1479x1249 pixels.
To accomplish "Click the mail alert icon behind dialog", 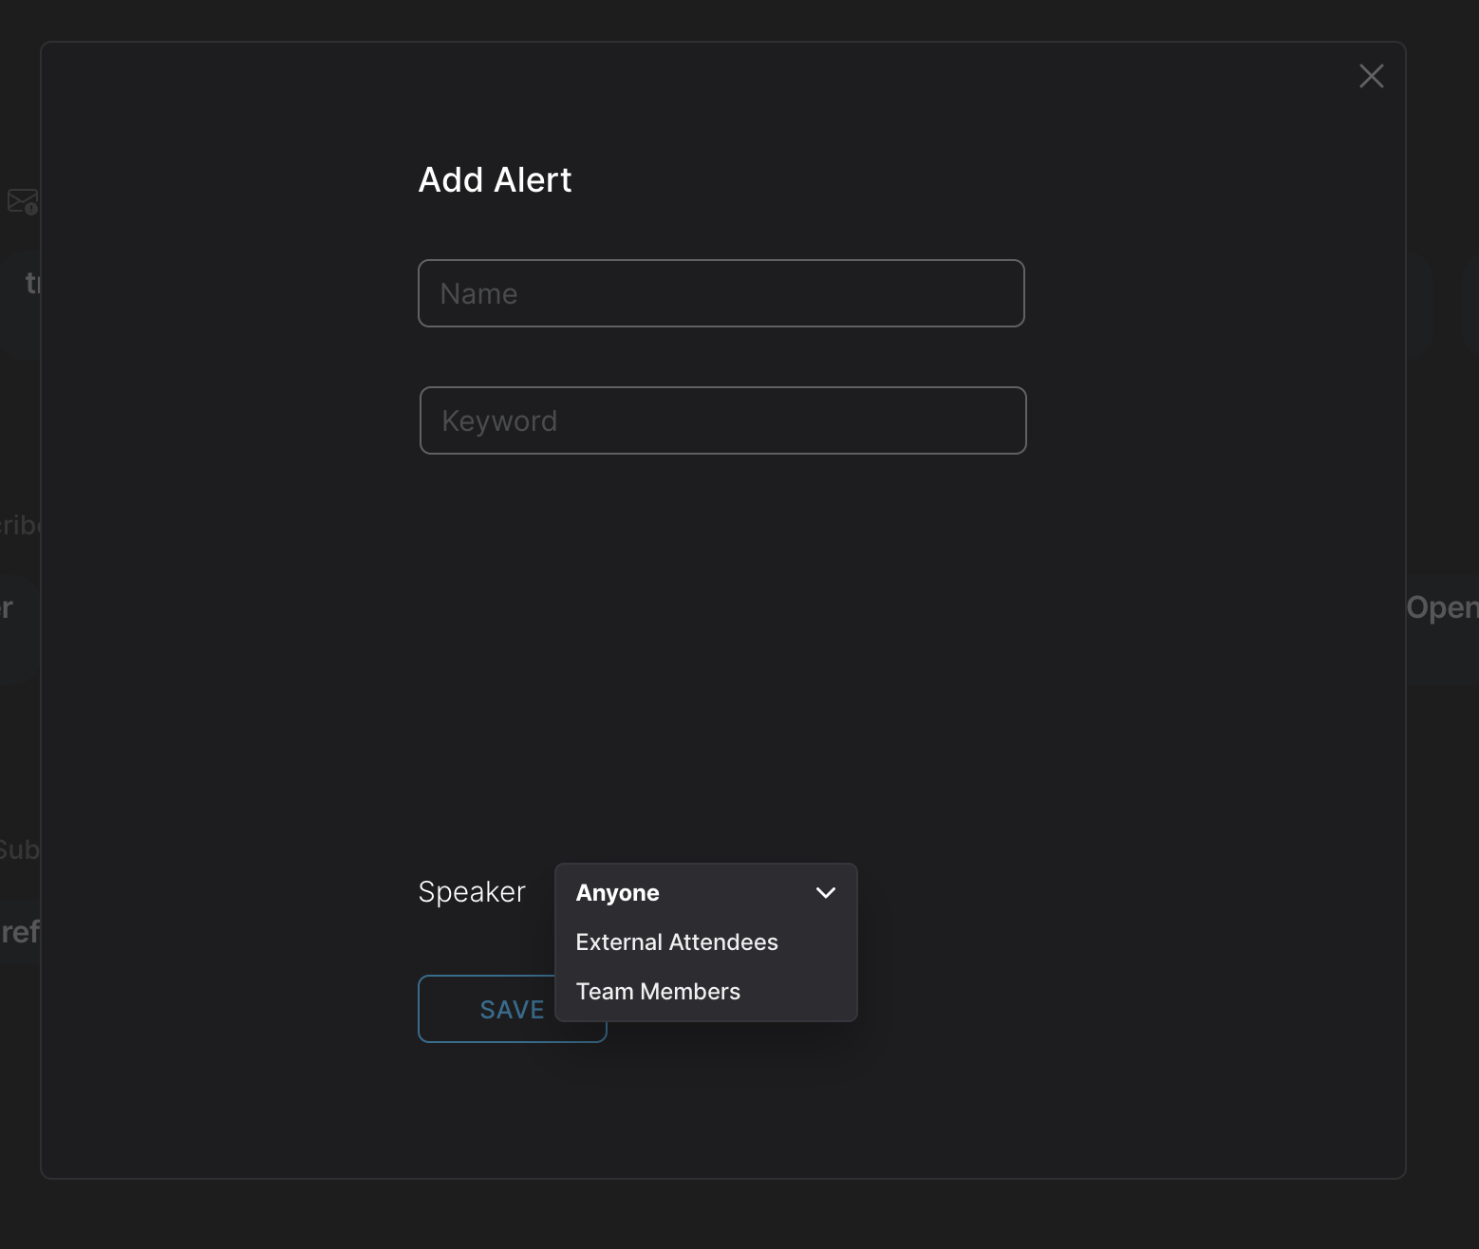I will [22, 201].
